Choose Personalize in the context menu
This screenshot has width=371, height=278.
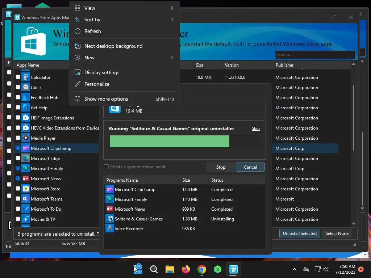point(125,84)
